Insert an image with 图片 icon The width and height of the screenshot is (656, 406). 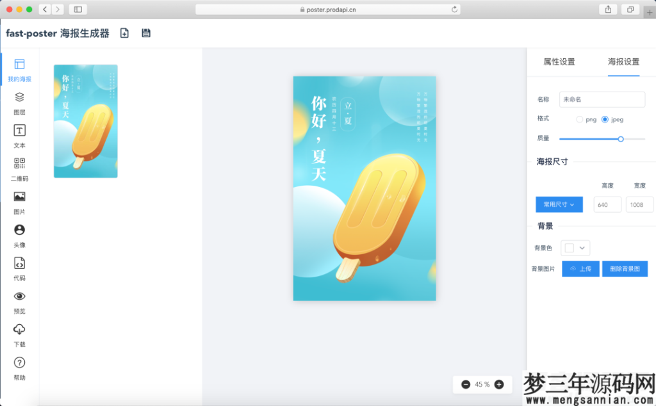[x=19, y=197]
